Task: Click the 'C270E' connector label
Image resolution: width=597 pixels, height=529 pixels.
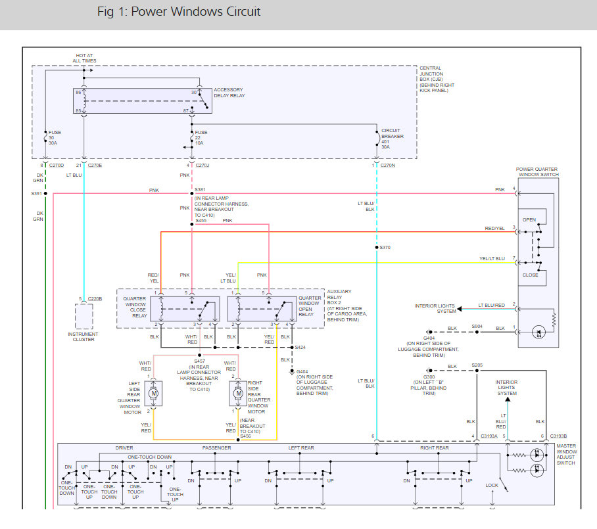Action: (x=95, y=165)
